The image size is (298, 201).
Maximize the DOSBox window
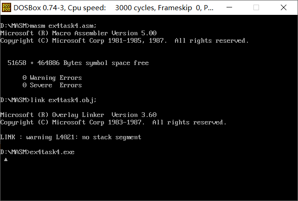click(257, 7)
